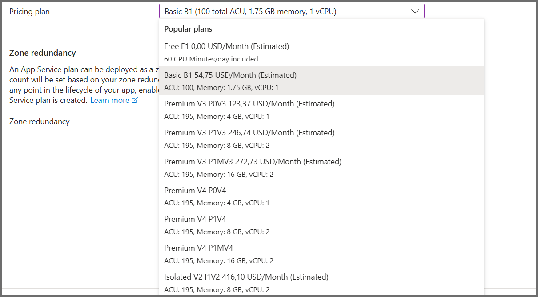This screenshot has height=297, width=538.
Task: Open the Pricing plan combo box
Action: (285, 12)
